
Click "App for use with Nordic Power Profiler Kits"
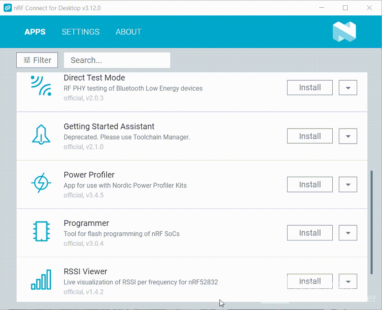125,186
